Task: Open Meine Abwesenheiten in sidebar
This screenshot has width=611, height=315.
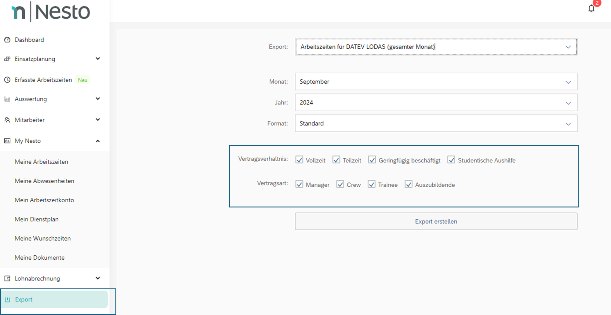Action: click(x=45, y=181)
